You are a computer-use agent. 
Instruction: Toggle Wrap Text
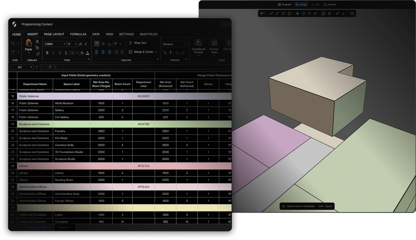tap(138, 43)
